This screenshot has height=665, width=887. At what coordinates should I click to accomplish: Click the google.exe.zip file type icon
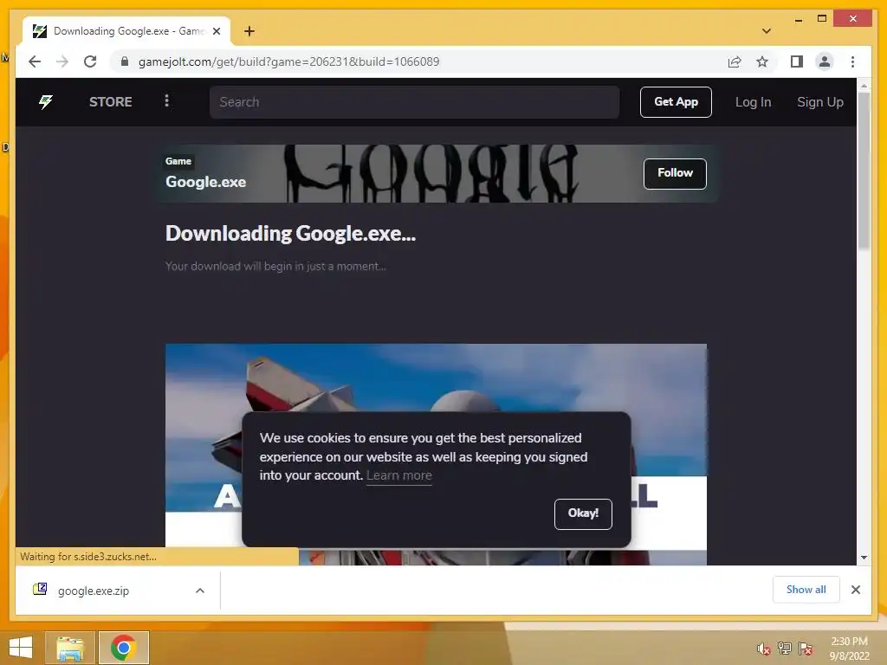[40, 589]
